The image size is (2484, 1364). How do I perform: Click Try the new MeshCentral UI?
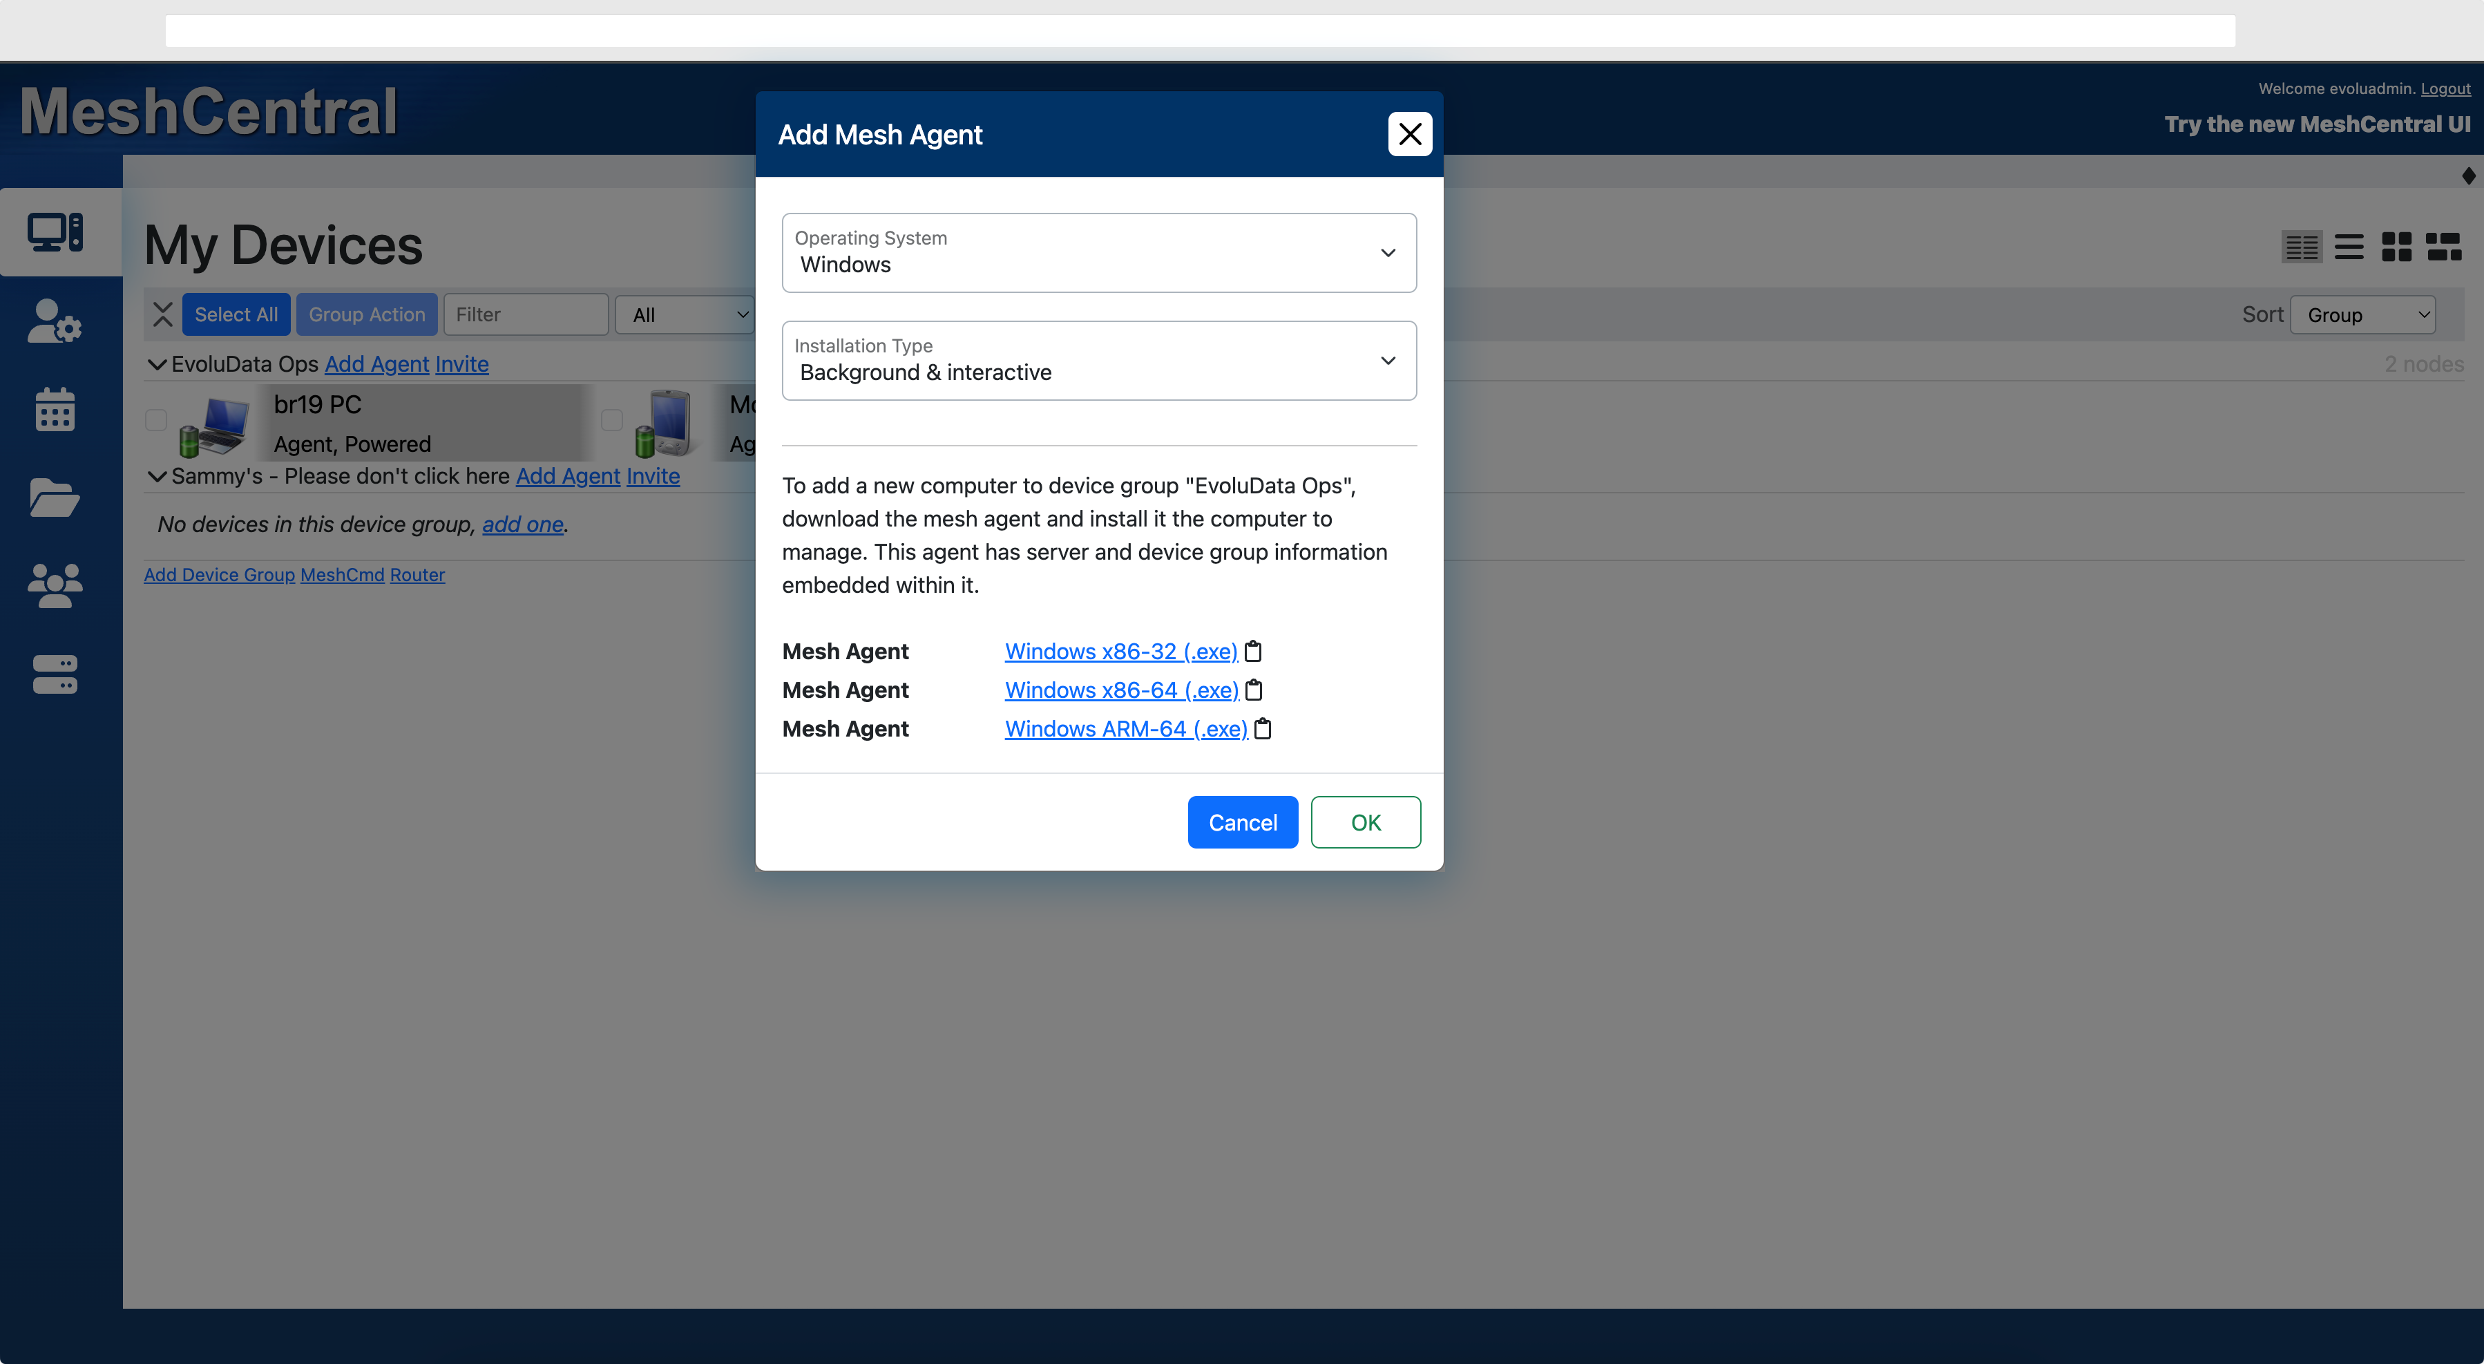point(2318,124)
